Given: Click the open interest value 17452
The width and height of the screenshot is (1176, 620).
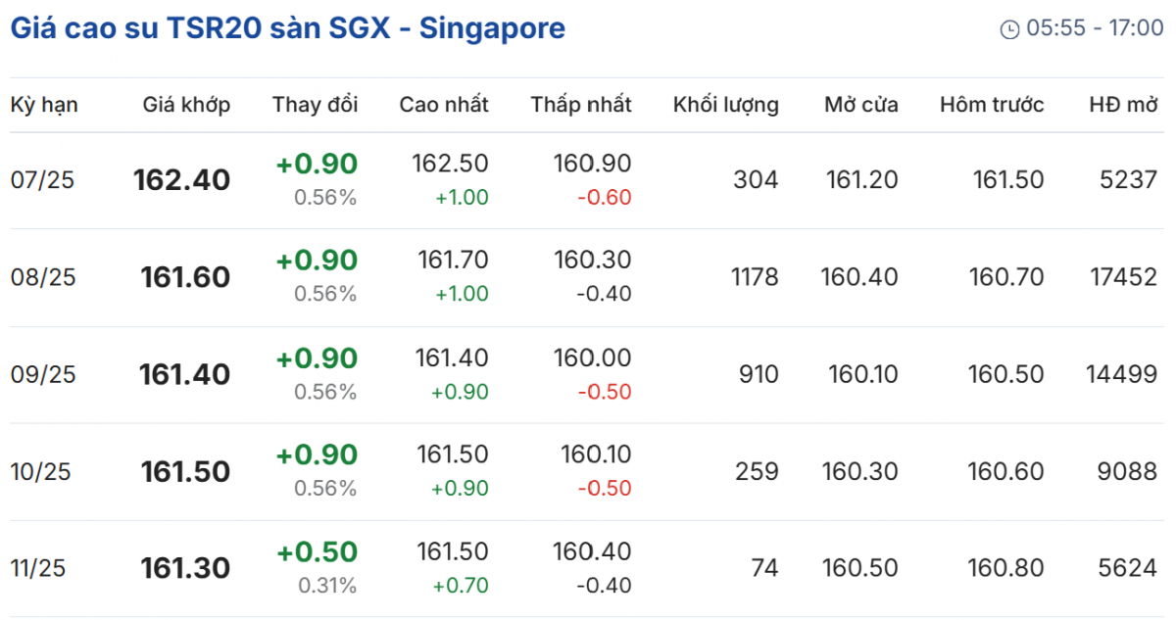Looking at the screenshot, I should [1121, 277].
